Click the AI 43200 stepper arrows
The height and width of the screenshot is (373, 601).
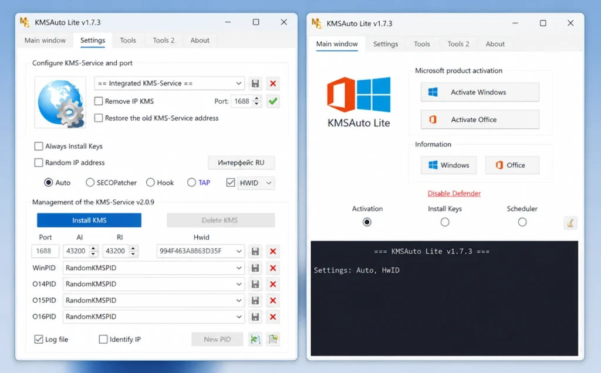[93, 251]
